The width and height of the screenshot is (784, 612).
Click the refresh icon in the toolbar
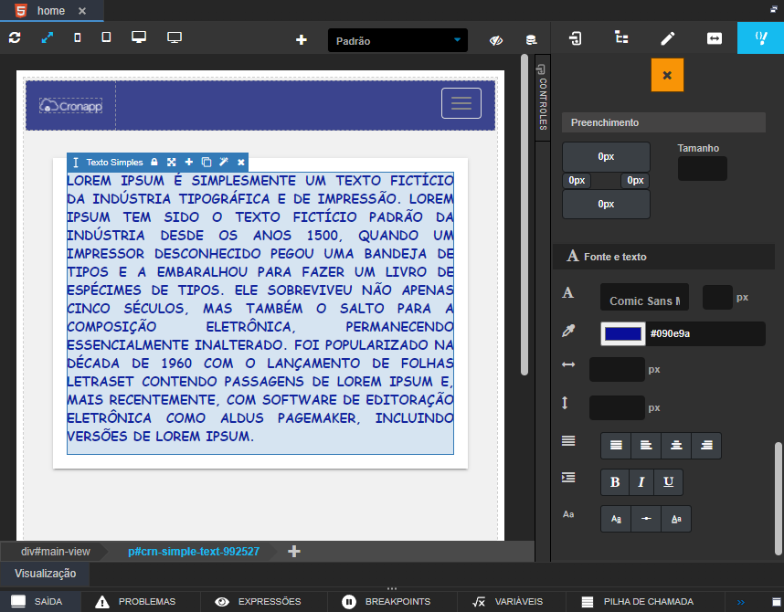[x=15, y=37]
